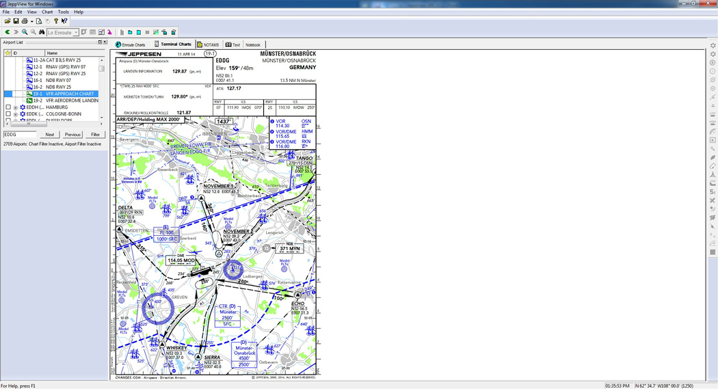Open the View menu

point(31,12)
